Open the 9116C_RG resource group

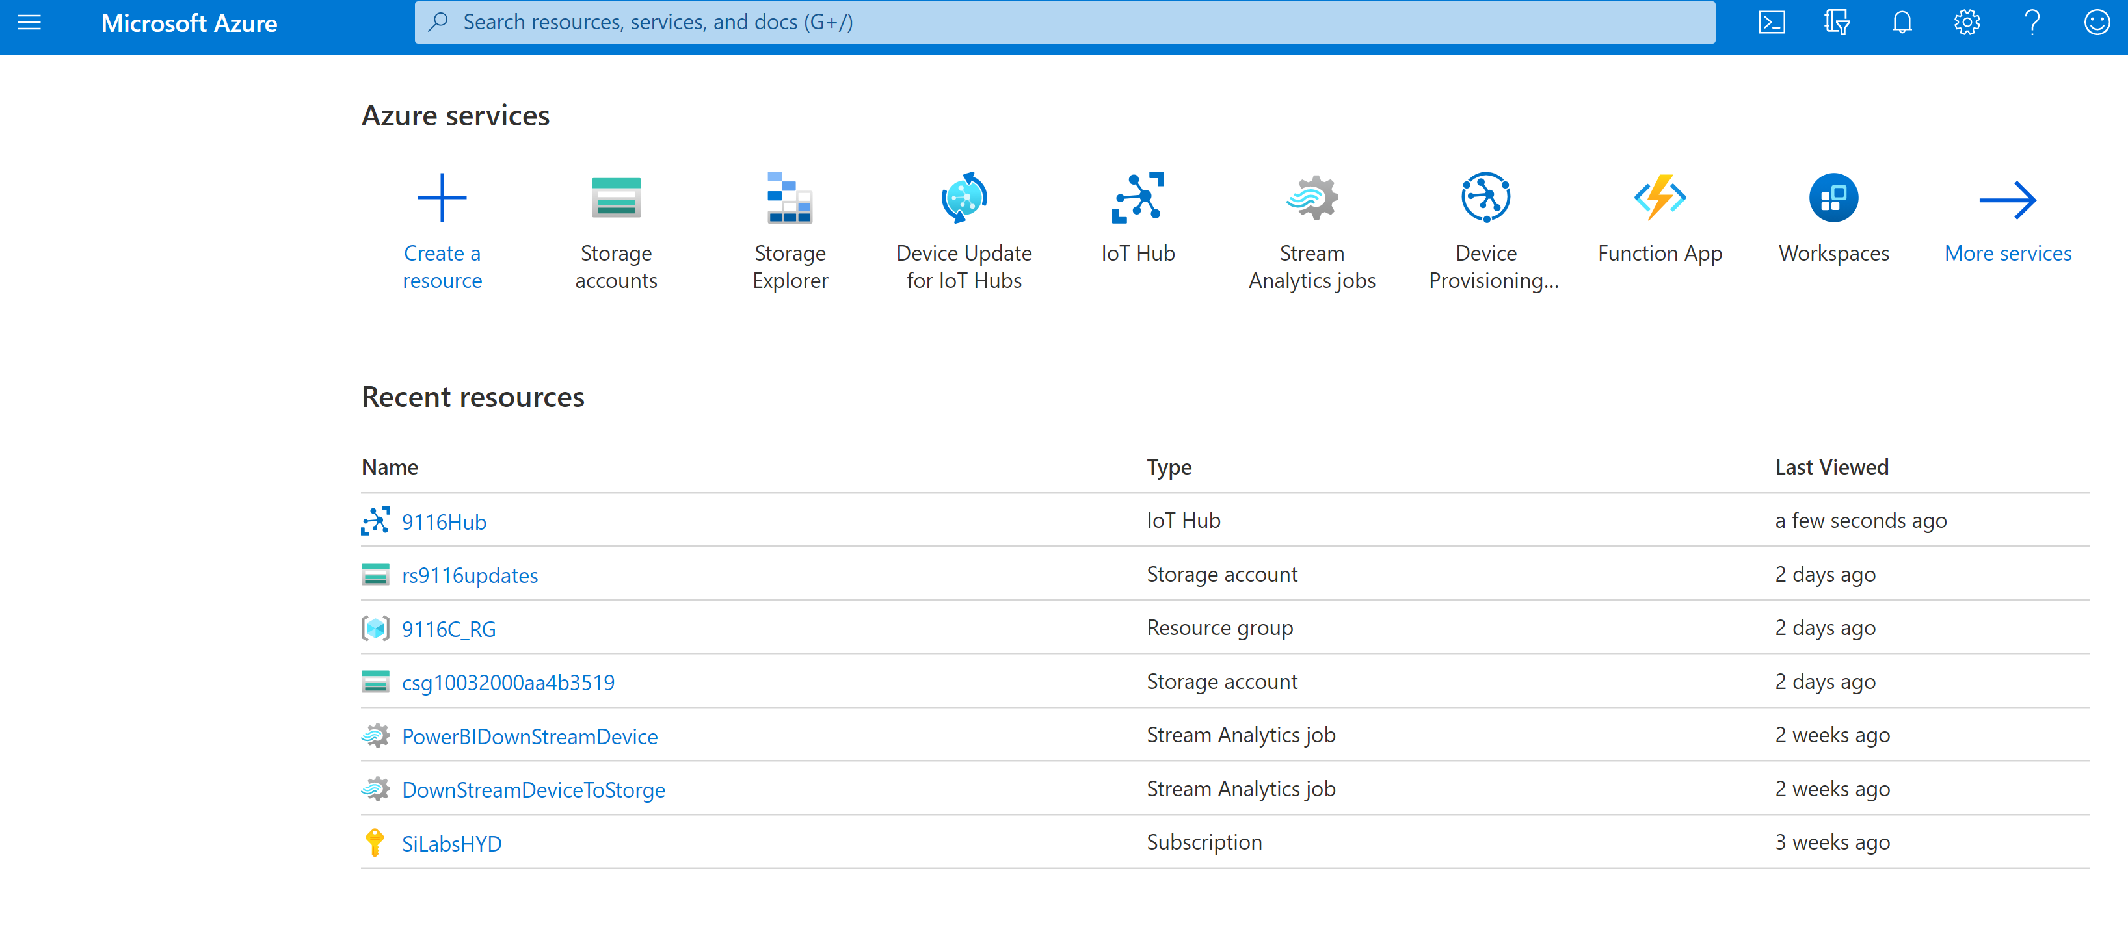click(449, 629)
